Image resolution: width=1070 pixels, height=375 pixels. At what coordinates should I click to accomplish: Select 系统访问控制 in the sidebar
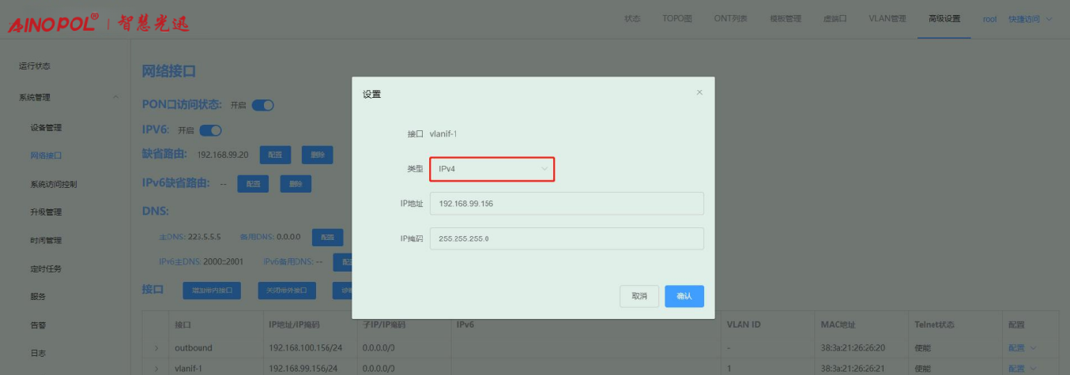tap(53, 184)
